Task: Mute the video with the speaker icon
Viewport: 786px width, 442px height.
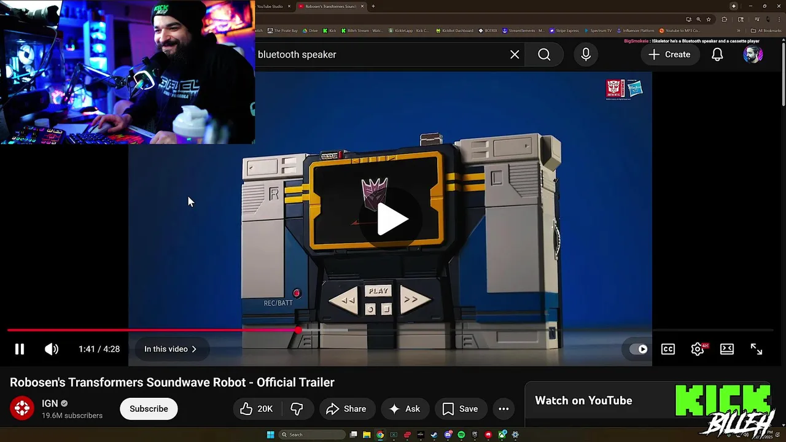Action: point(52,349)
